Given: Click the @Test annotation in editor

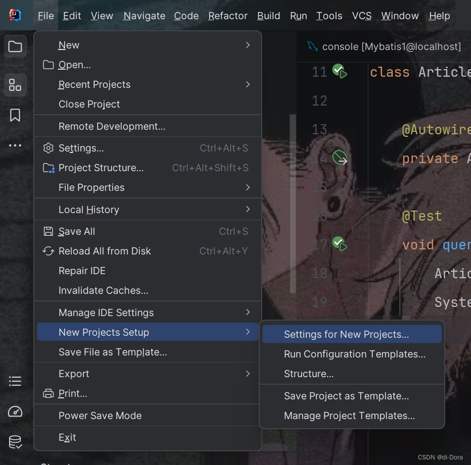Looking at the screenshot, I should point(422,216).
